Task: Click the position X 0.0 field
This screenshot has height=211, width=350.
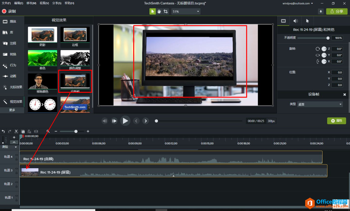Action: (337, 72)
